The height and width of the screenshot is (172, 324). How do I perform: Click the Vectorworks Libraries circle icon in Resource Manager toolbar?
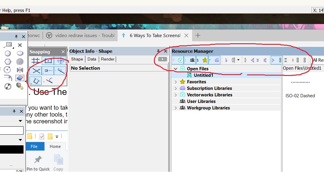180,60
